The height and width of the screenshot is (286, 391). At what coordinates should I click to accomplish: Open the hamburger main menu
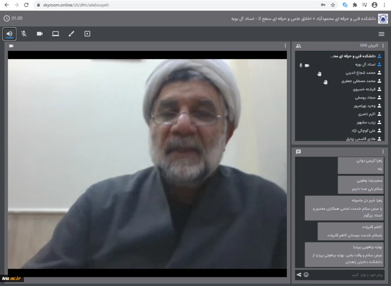[381, 34]
